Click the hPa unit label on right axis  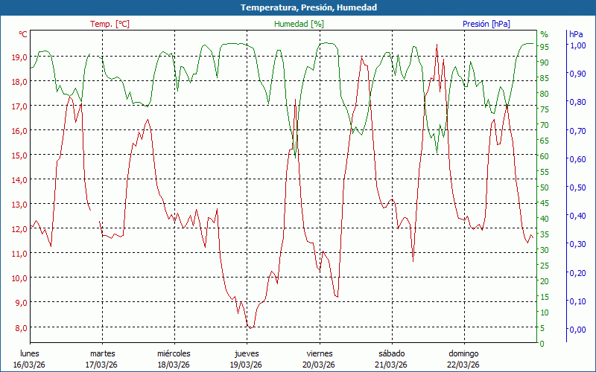576,34
